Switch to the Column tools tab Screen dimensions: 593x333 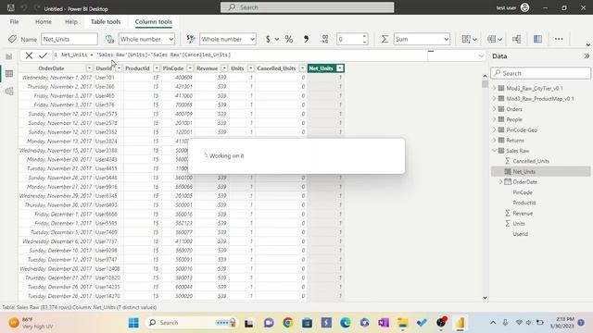(154, 22)
